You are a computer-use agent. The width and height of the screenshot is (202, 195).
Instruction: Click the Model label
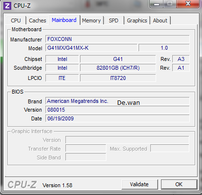tap(35, 48)
